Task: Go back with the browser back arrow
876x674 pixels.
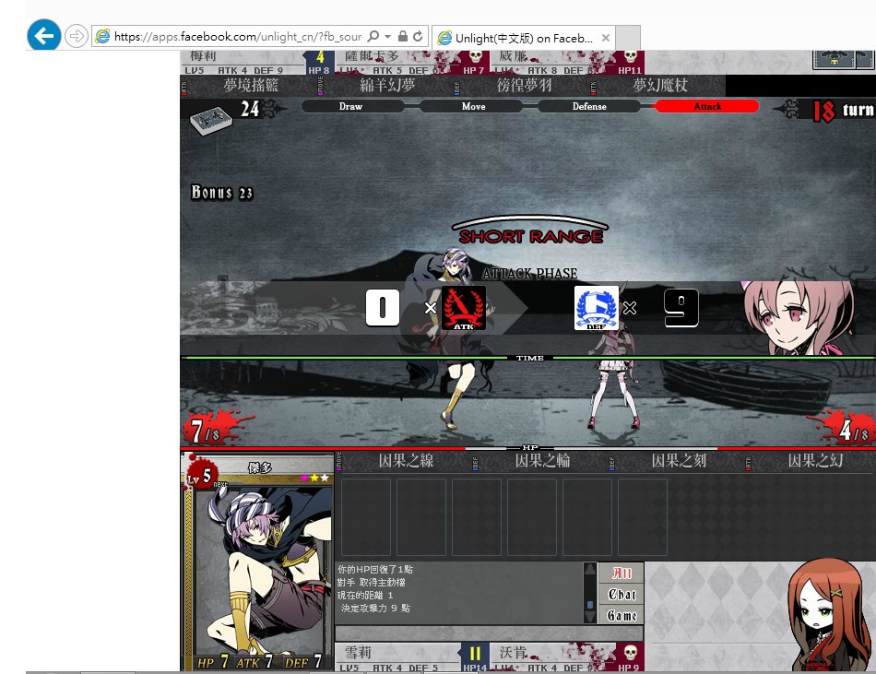Action: click(43, 36)
